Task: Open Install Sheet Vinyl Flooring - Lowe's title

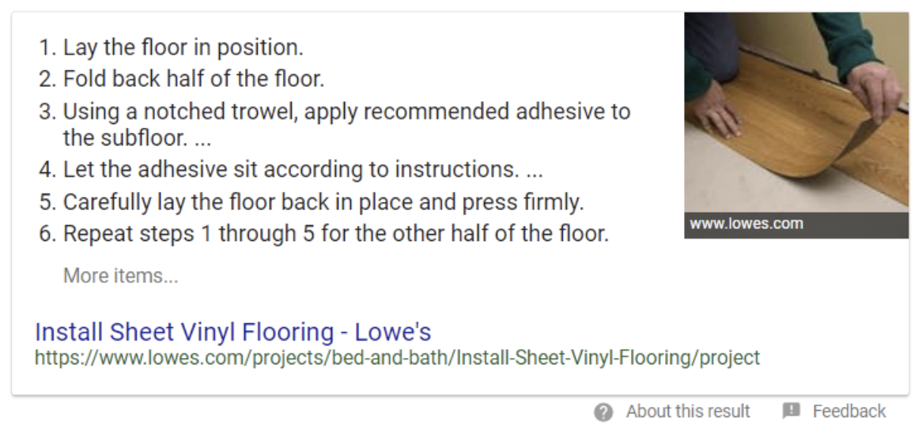Action: tap(232, 332)
